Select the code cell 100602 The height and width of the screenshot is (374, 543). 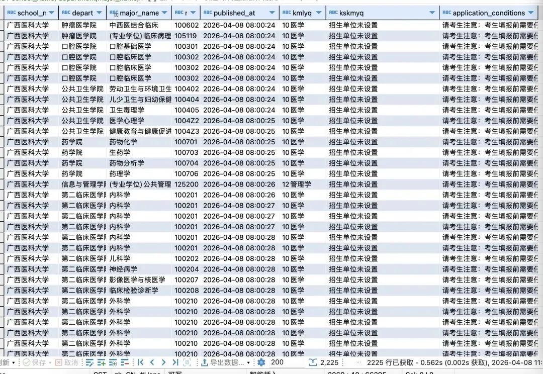pyautogui.click(x=187, y=25)
